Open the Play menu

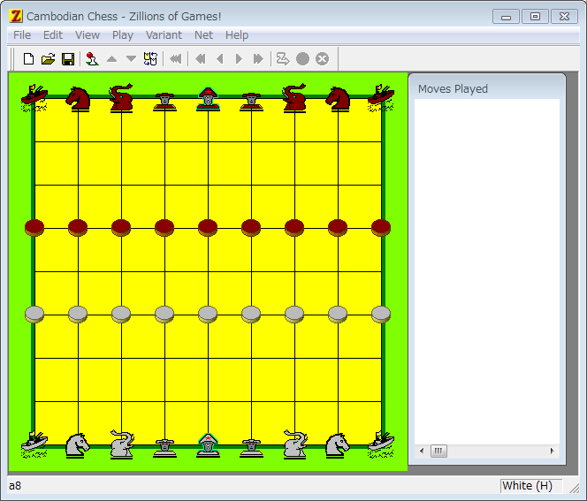pos(123,35)
